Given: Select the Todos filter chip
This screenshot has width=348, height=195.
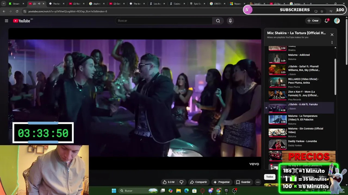Looking at the screenshot, I should [x=270, y=177].
